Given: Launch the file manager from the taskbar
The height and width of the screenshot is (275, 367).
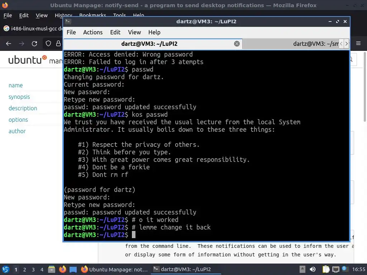Looking at the screenshot, I should [52, 269].
